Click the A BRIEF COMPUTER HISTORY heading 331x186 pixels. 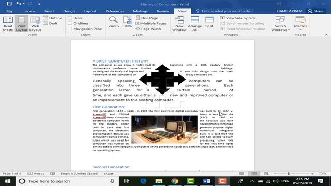click(121, 61)
